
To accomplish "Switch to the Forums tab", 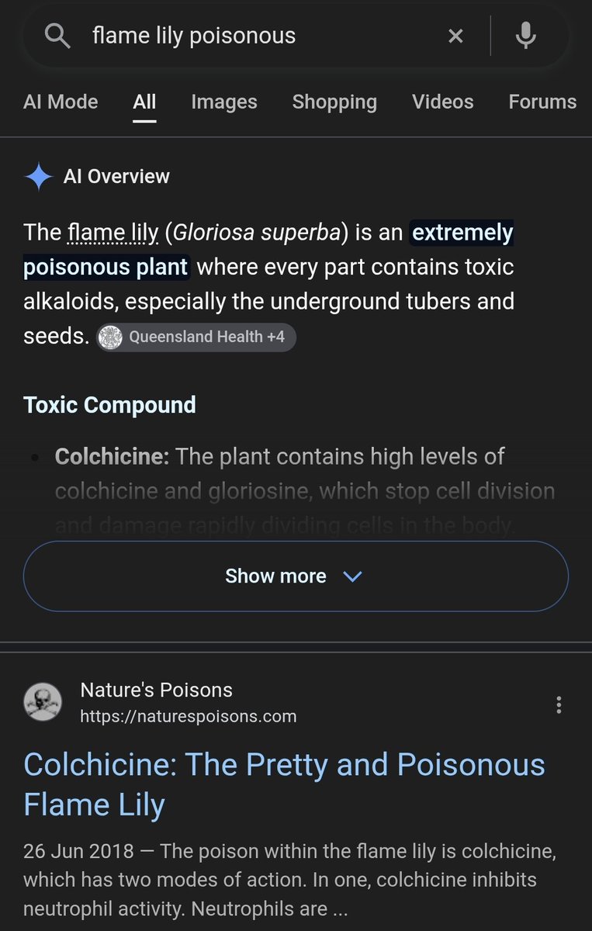I will pyautogui.click(x=542, y=102).
